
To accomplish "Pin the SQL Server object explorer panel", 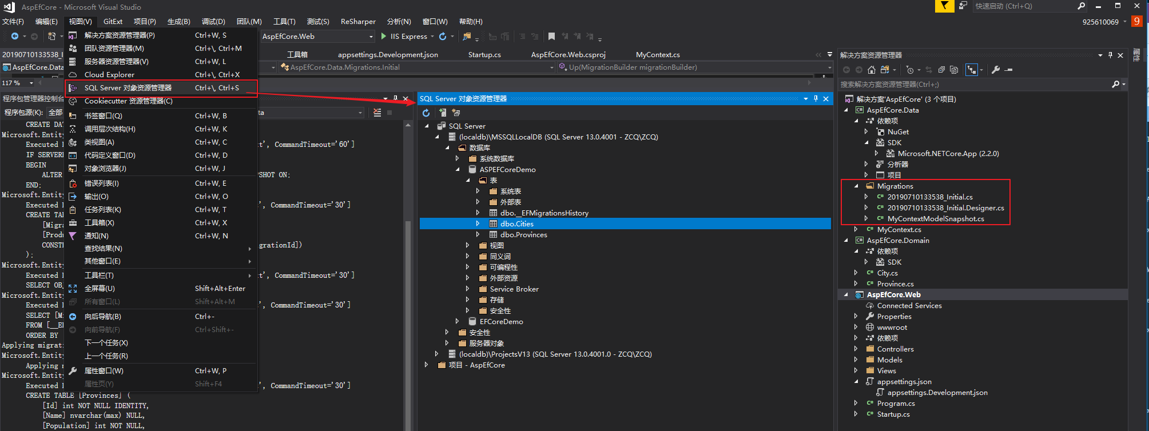I will coord(816,98).
